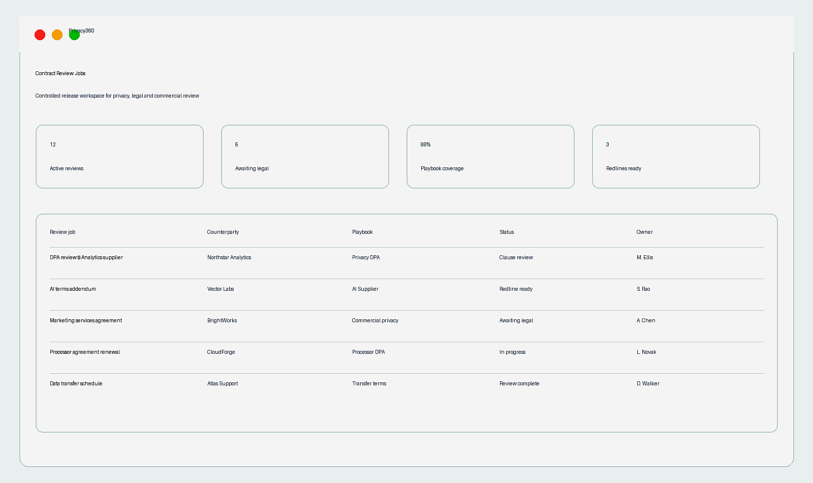Select owner M. Ellis
813x483 pixels.
coord(645,257)
